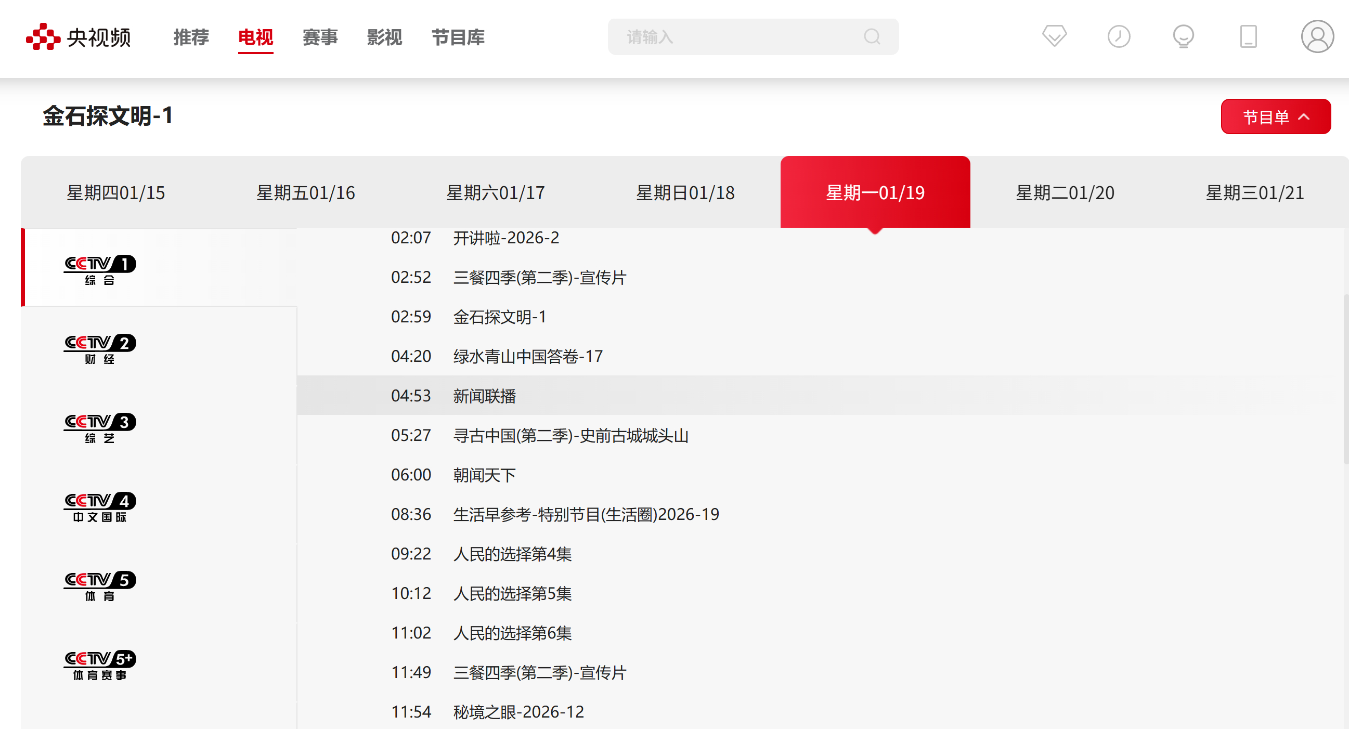Viewport: 1349px width, 729px height.
Task: Select the 星期二01/20 date tab
Action: (1065, 193)
